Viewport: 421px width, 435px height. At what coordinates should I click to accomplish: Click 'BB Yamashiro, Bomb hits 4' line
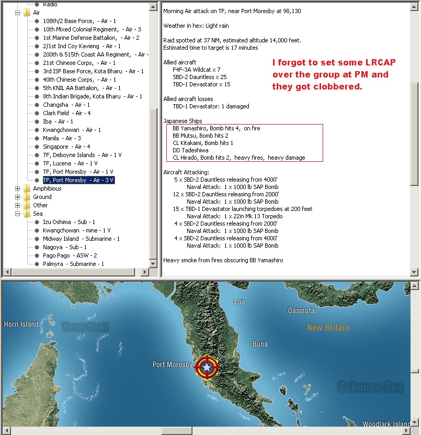pos(216,128)
